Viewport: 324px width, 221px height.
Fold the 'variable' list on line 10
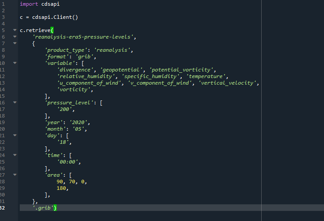[x=14, y=63]
